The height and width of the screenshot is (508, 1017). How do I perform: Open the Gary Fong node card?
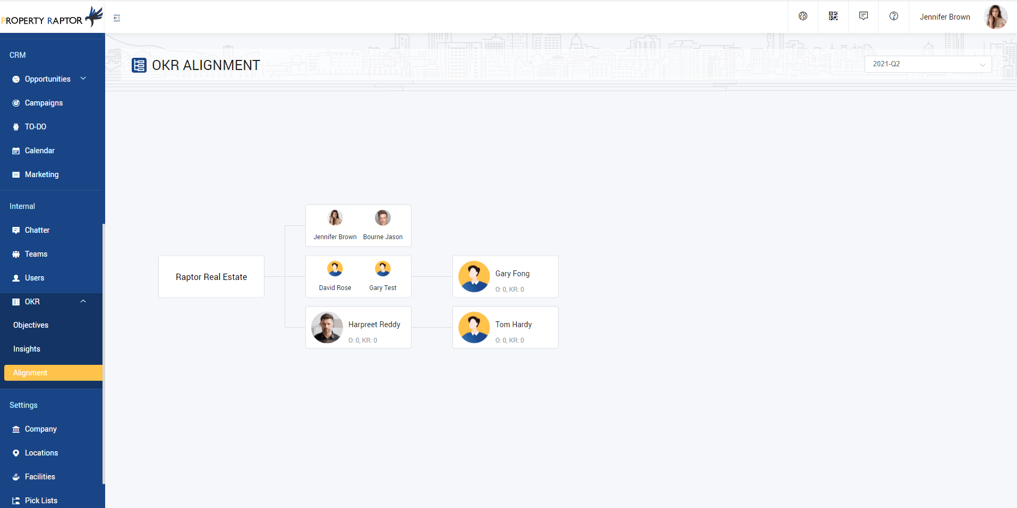506,276
